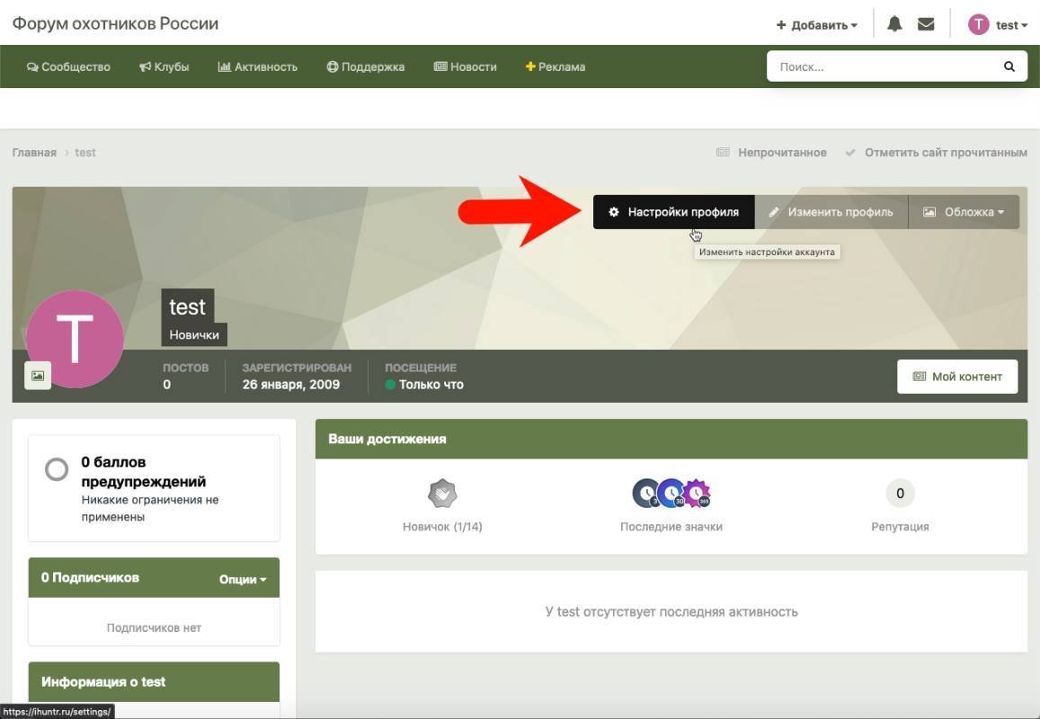1040x719 pixels.
Task: Click the search magnifier icon
Action: [1009, 67]
